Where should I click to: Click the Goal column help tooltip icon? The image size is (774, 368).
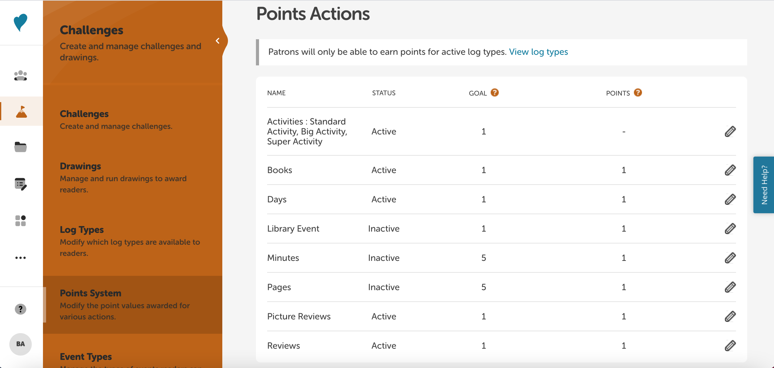coord(494,92)
